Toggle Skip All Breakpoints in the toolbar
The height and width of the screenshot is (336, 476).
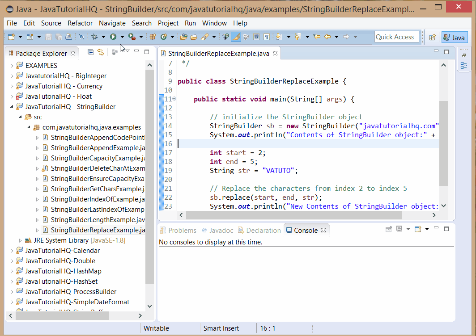click(x=81, y=37)
